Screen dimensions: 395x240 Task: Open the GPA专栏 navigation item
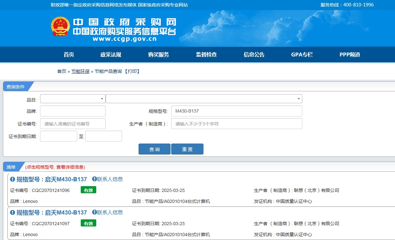[x=302, y=55]
